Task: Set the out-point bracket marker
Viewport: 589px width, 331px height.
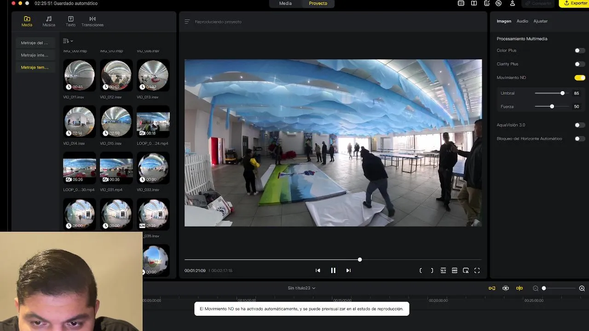Action: [432, 270]
